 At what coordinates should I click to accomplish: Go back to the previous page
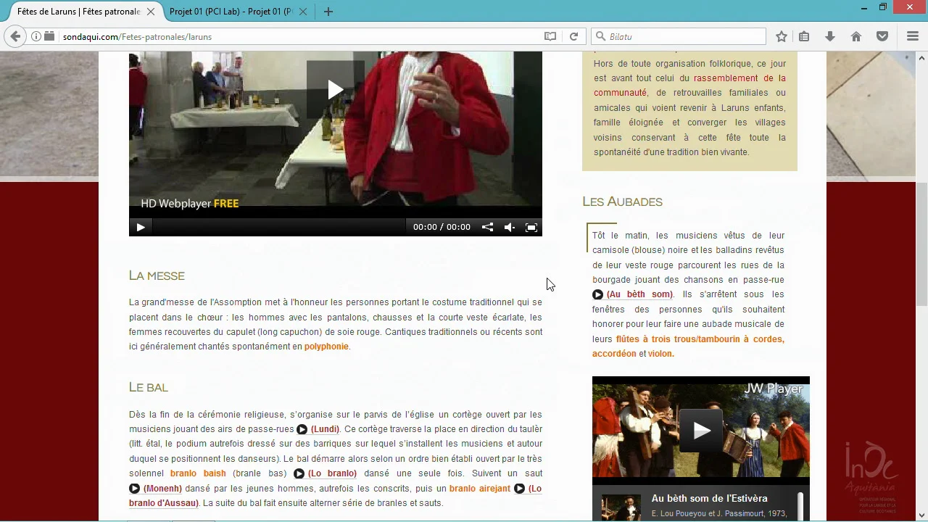click(15, 36)
